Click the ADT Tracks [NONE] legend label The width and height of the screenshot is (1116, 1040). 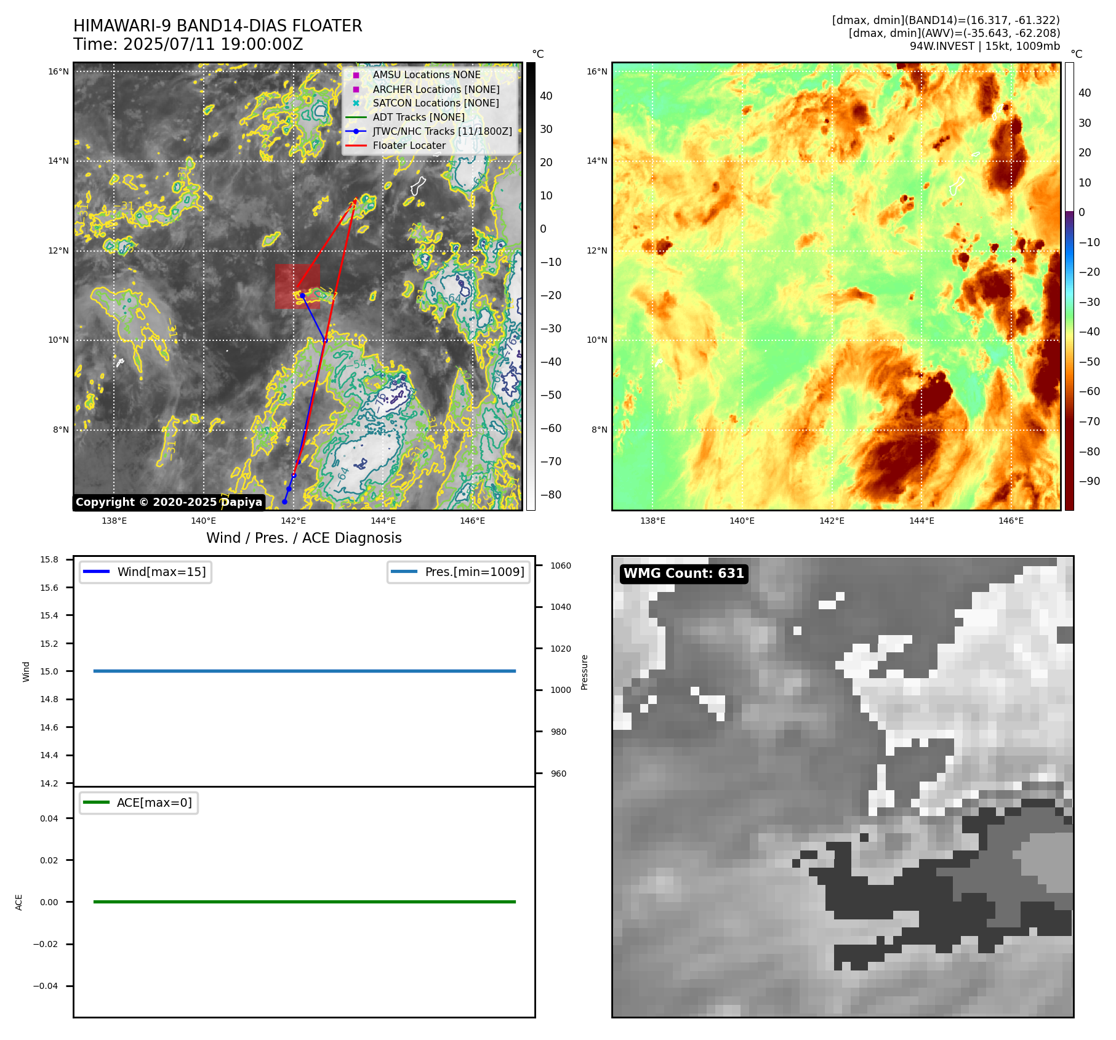pyautogui.click(x=419, y=118)
